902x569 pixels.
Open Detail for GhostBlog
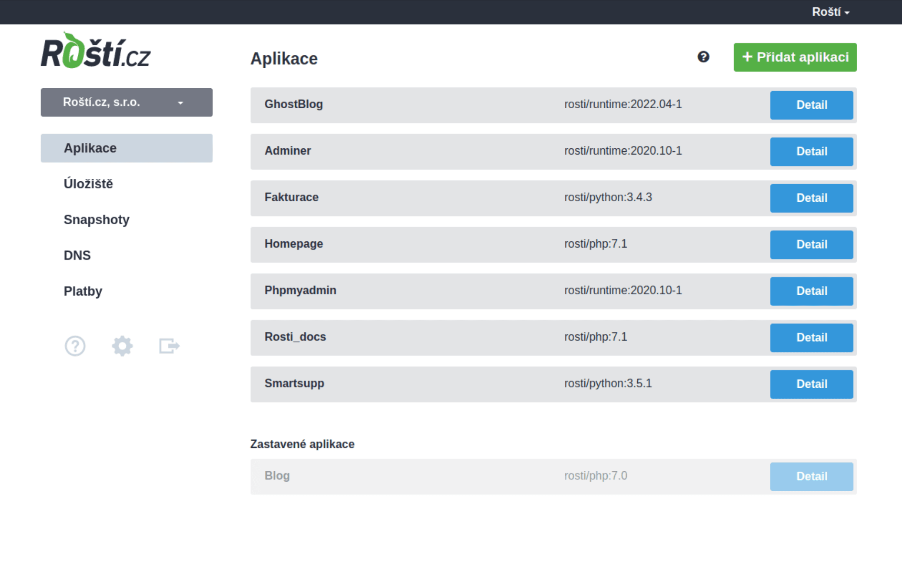click(x=811, y=105)
